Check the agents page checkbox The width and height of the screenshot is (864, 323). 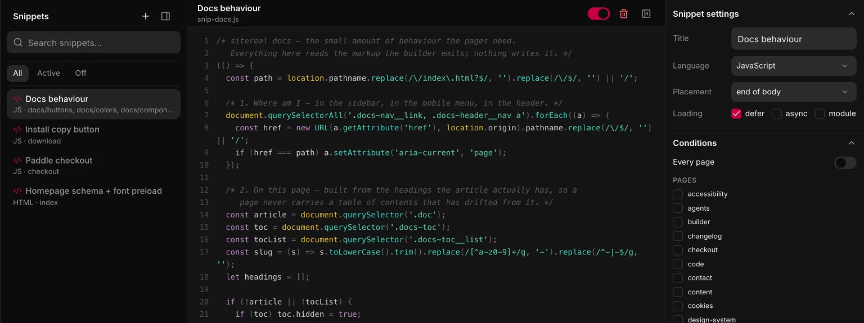(x=678, y=208)
